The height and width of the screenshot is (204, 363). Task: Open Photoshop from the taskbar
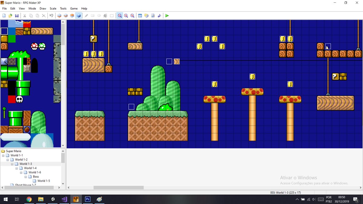coord(87,199)
